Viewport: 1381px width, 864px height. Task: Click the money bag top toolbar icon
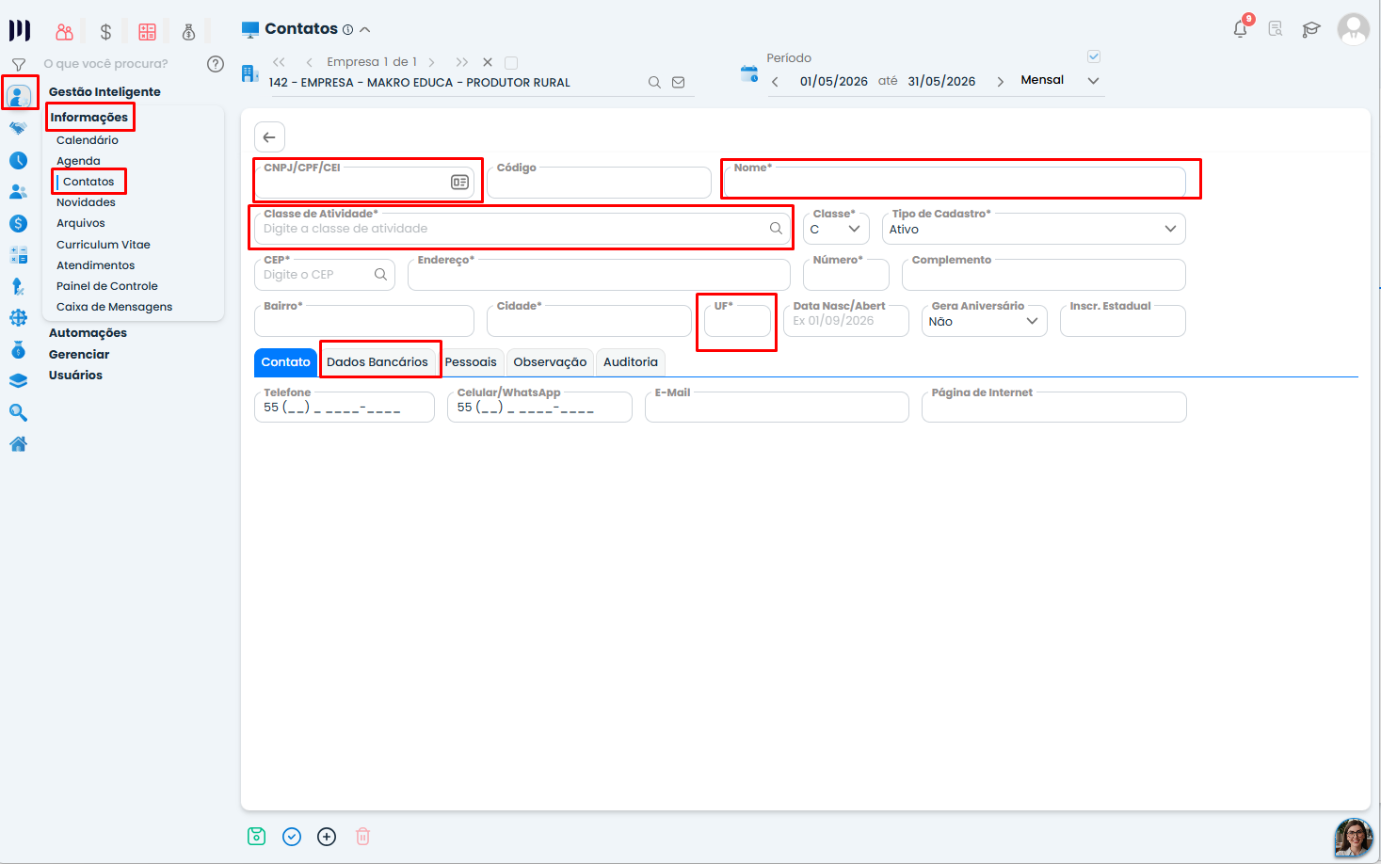[188, 32]
